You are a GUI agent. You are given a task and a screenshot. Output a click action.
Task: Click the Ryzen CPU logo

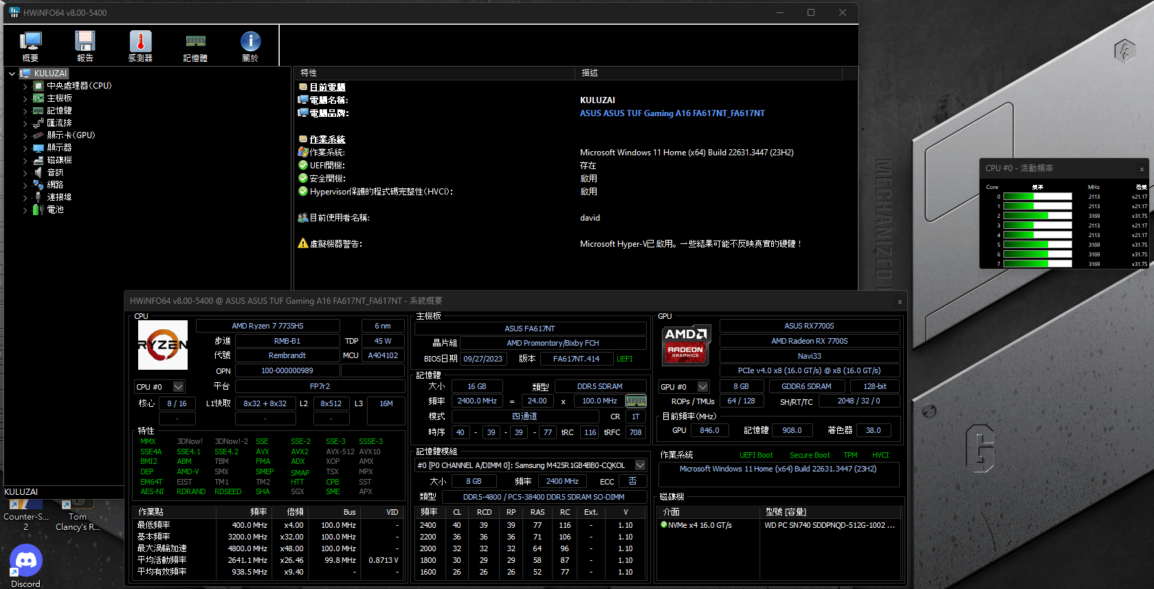click(x=163, y=345)
